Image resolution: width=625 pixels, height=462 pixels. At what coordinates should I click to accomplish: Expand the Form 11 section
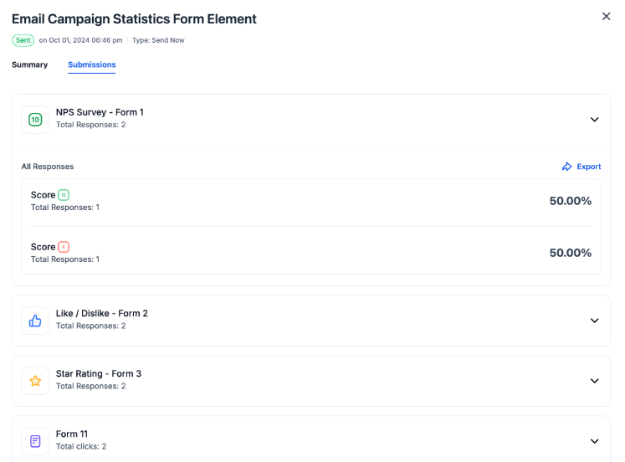point(595,441)
